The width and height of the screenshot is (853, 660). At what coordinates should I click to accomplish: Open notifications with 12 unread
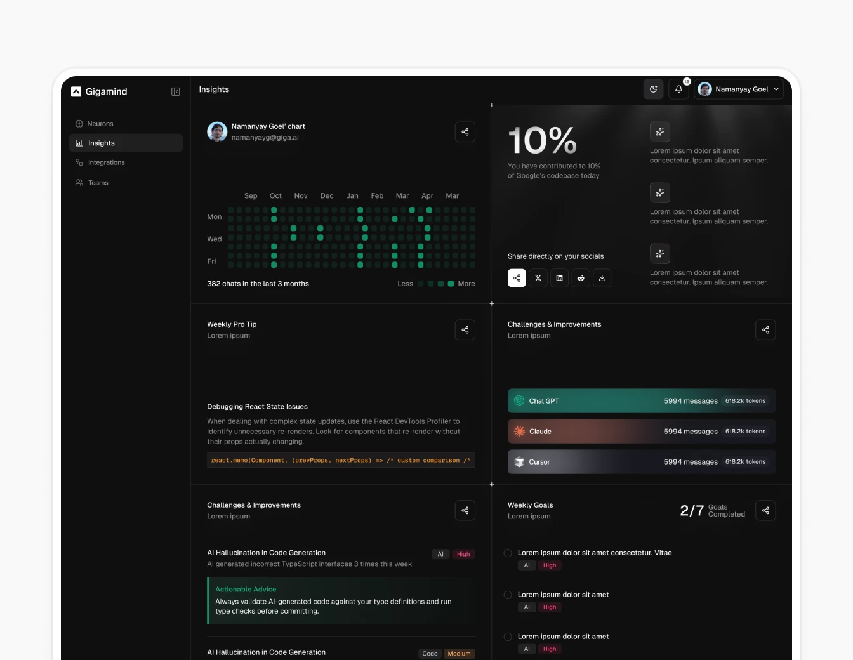click(678, 89)
